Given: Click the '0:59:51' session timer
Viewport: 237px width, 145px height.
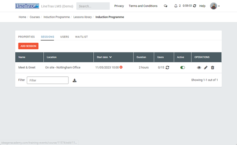Looking at the screenshot, I should (187, 6).
